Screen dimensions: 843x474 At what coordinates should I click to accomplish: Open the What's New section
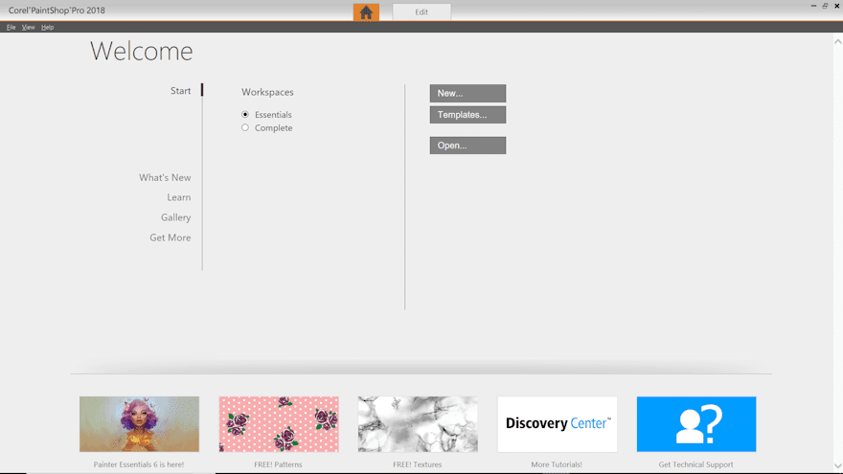[165, 178]
